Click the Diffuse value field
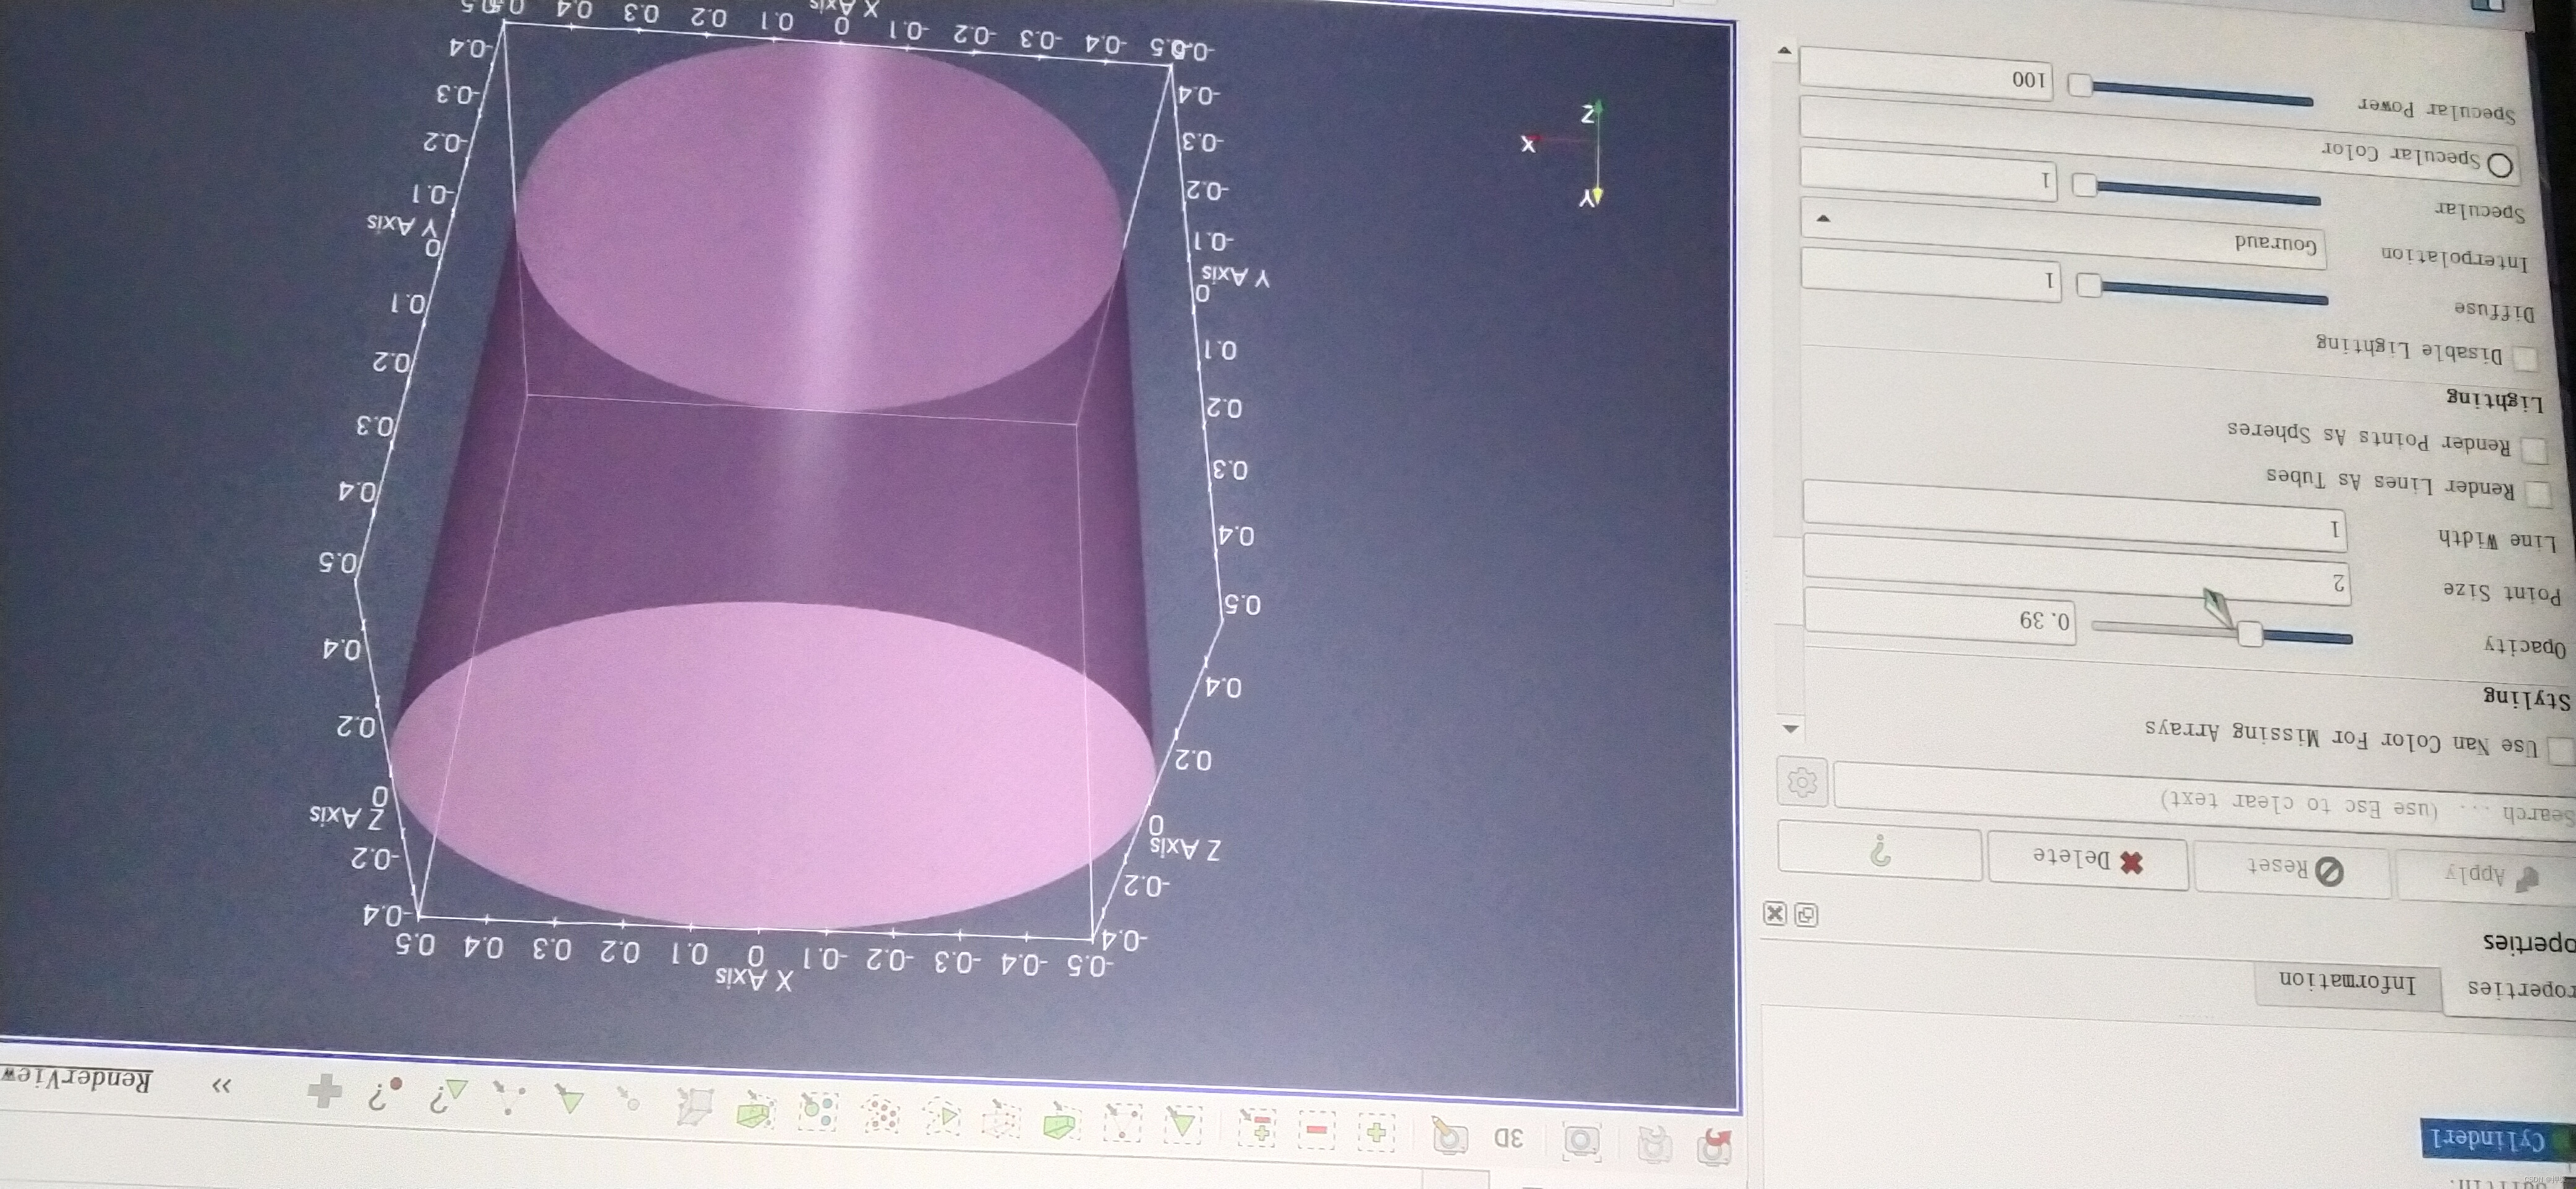The image size is (2576, 1189). (x=1931, y=275)
